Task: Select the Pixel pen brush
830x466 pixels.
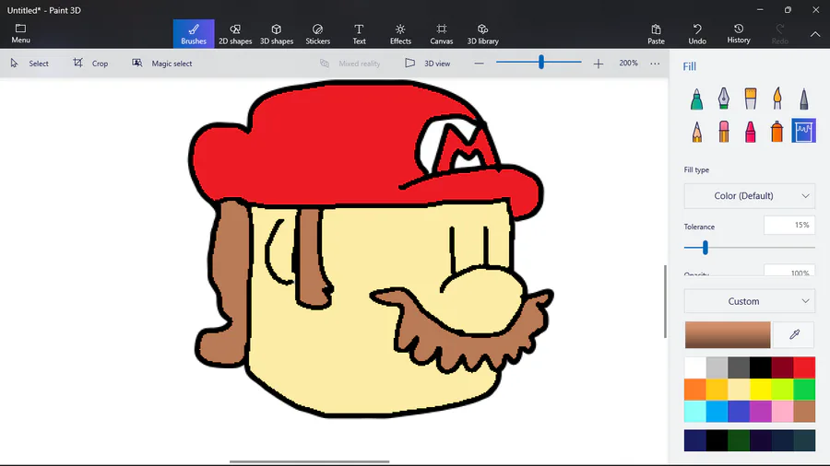Action: point(804,99)
